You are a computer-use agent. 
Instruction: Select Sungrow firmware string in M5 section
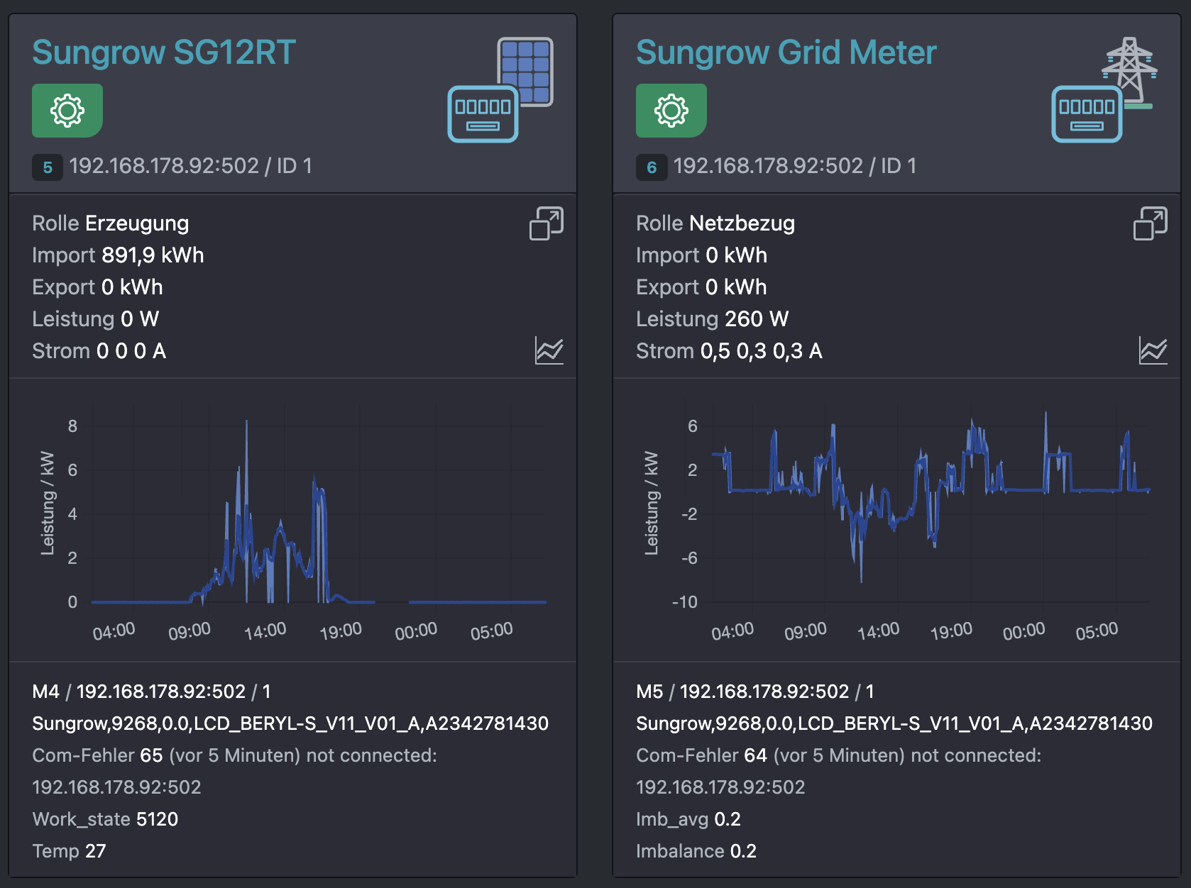pyautogui.click(x=894, y=723)
